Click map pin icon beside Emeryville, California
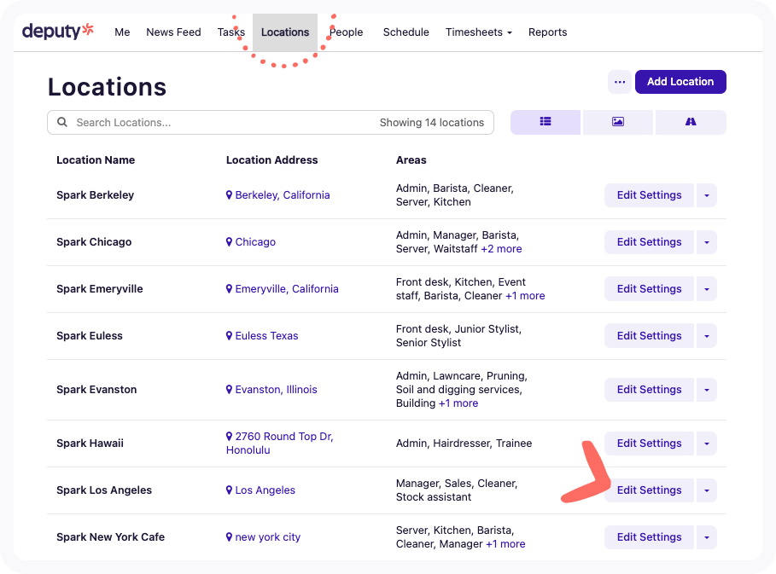This screenshot has width=776, height=574. (x=229, y=289)
